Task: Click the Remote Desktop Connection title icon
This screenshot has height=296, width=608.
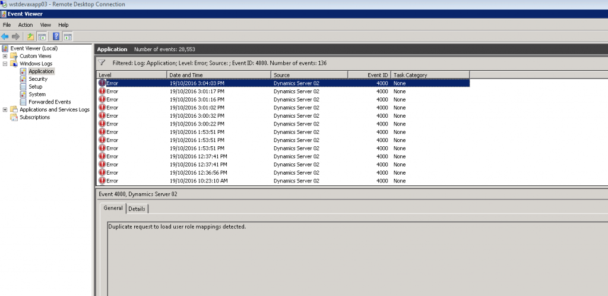Action: 4,4
